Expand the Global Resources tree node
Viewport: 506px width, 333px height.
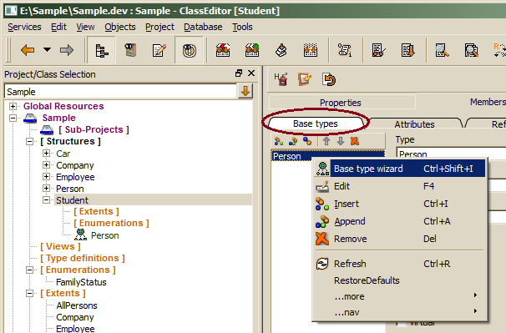(x=13, y=106)
